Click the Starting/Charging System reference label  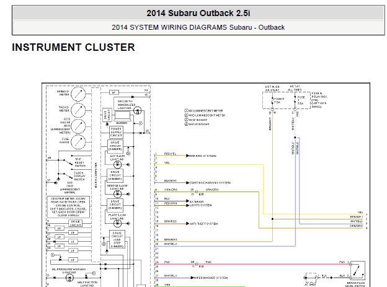click(210, 183)
